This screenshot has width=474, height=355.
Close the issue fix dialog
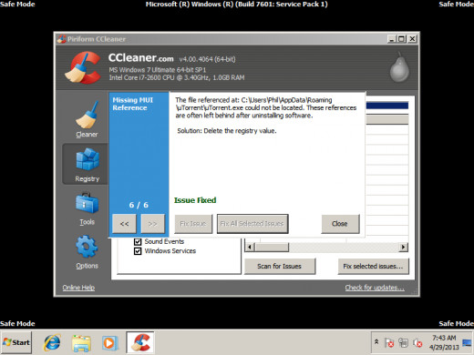(340, 224)
